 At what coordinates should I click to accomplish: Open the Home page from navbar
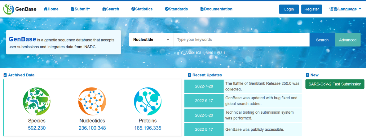(51, 9)
